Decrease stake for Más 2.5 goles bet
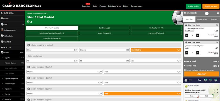This screenshot has width=220, height=101. coord(187,53)
